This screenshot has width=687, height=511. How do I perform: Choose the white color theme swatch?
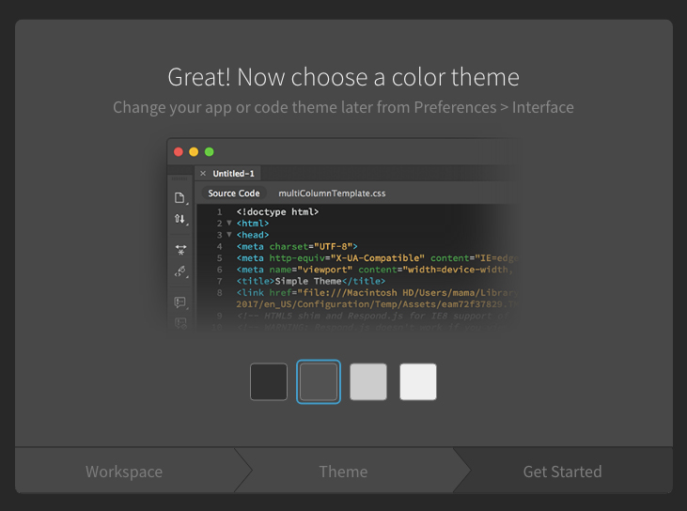[418, 381]
